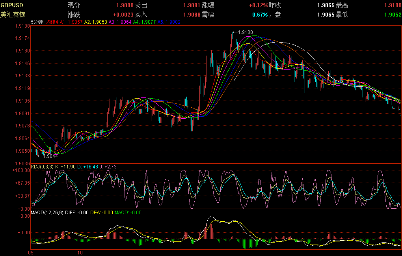Select the A2 yellow moving average legend
This screenshot has height=256, width=402.
point(95,22)
